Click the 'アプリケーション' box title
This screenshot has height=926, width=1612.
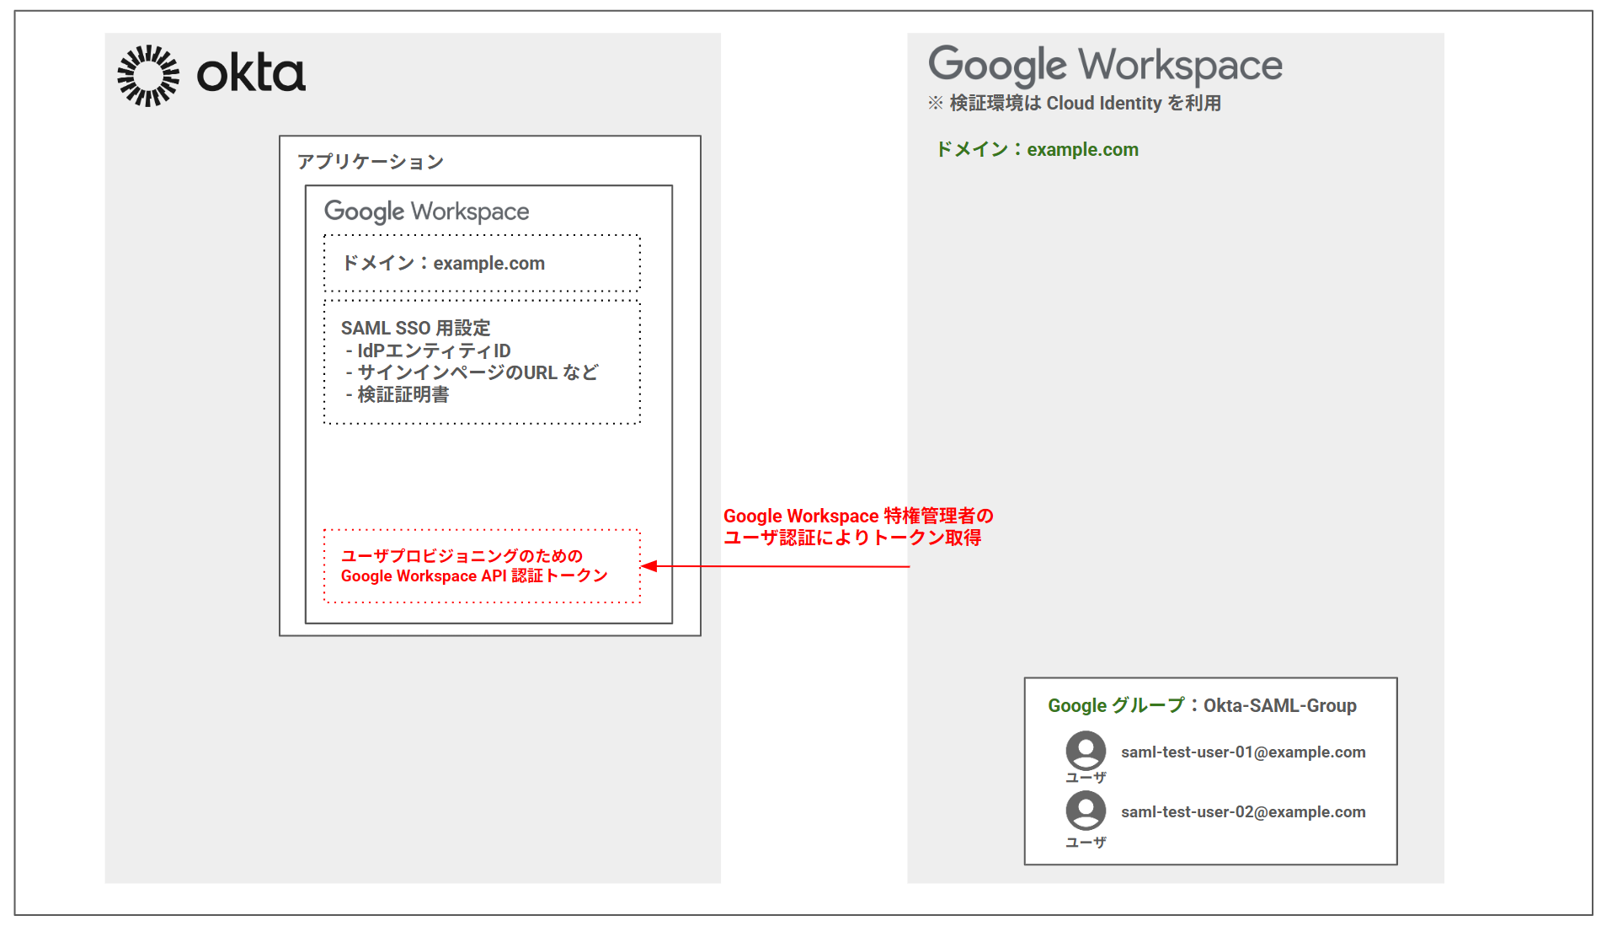click(371, 162)
